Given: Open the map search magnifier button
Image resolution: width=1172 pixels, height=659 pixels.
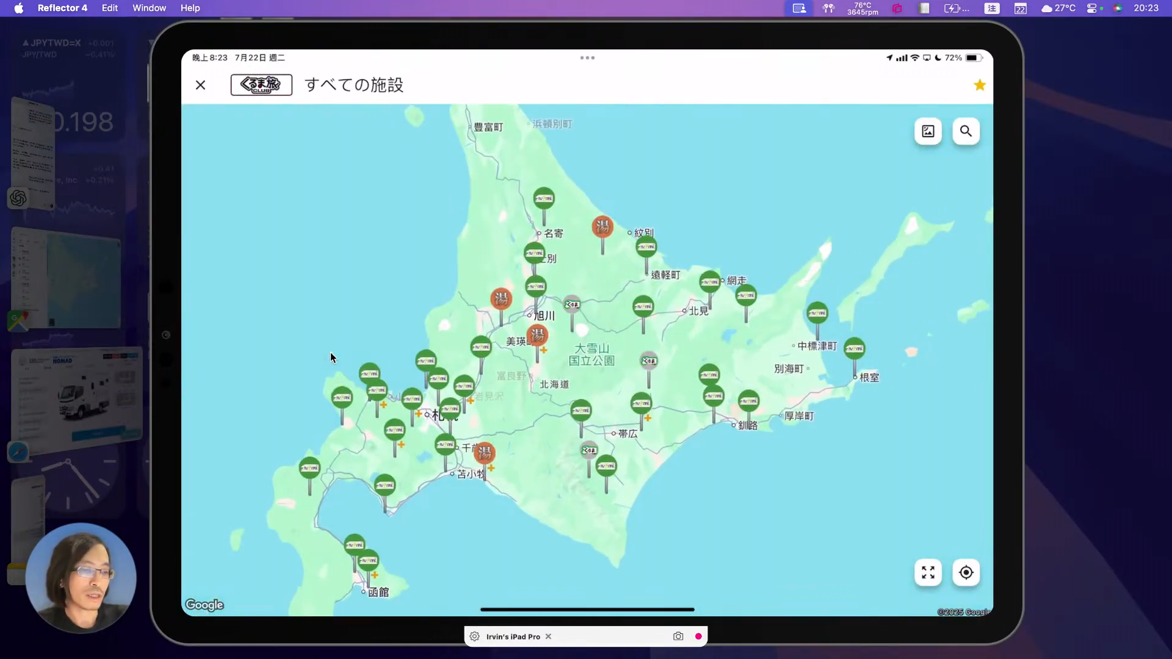Looking at the screenshot, I should (966, 131).
